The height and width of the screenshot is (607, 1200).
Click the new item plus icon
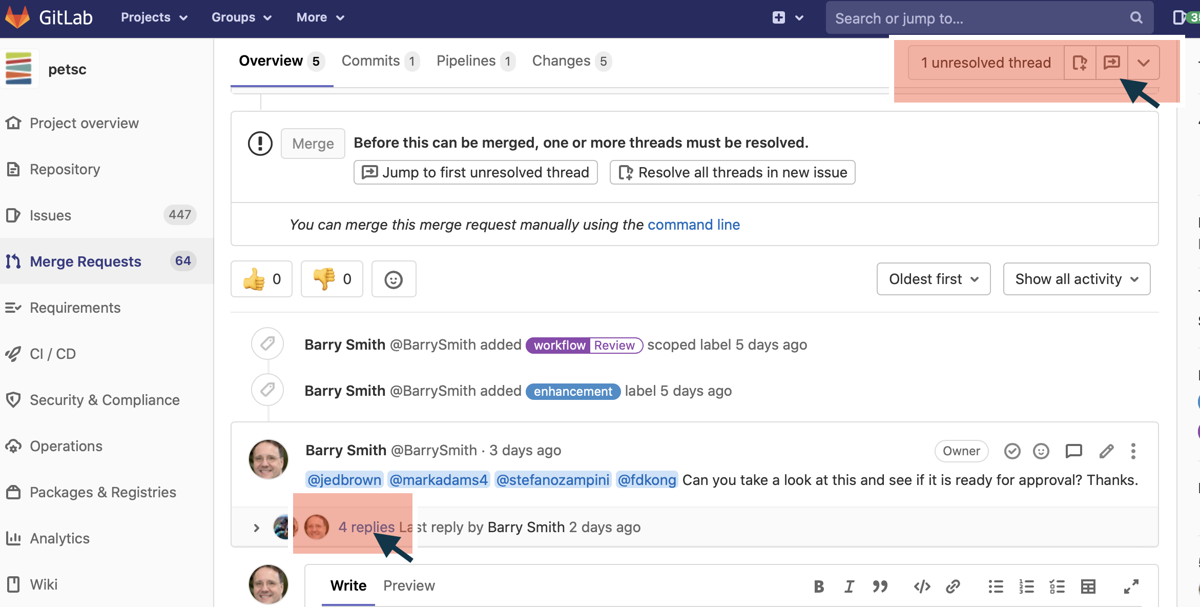(x=779, y=17)
